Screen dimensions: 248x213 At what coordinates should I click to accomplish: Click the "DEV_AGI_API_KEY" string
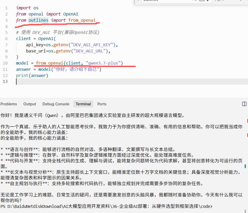click(x=92, y=45)
